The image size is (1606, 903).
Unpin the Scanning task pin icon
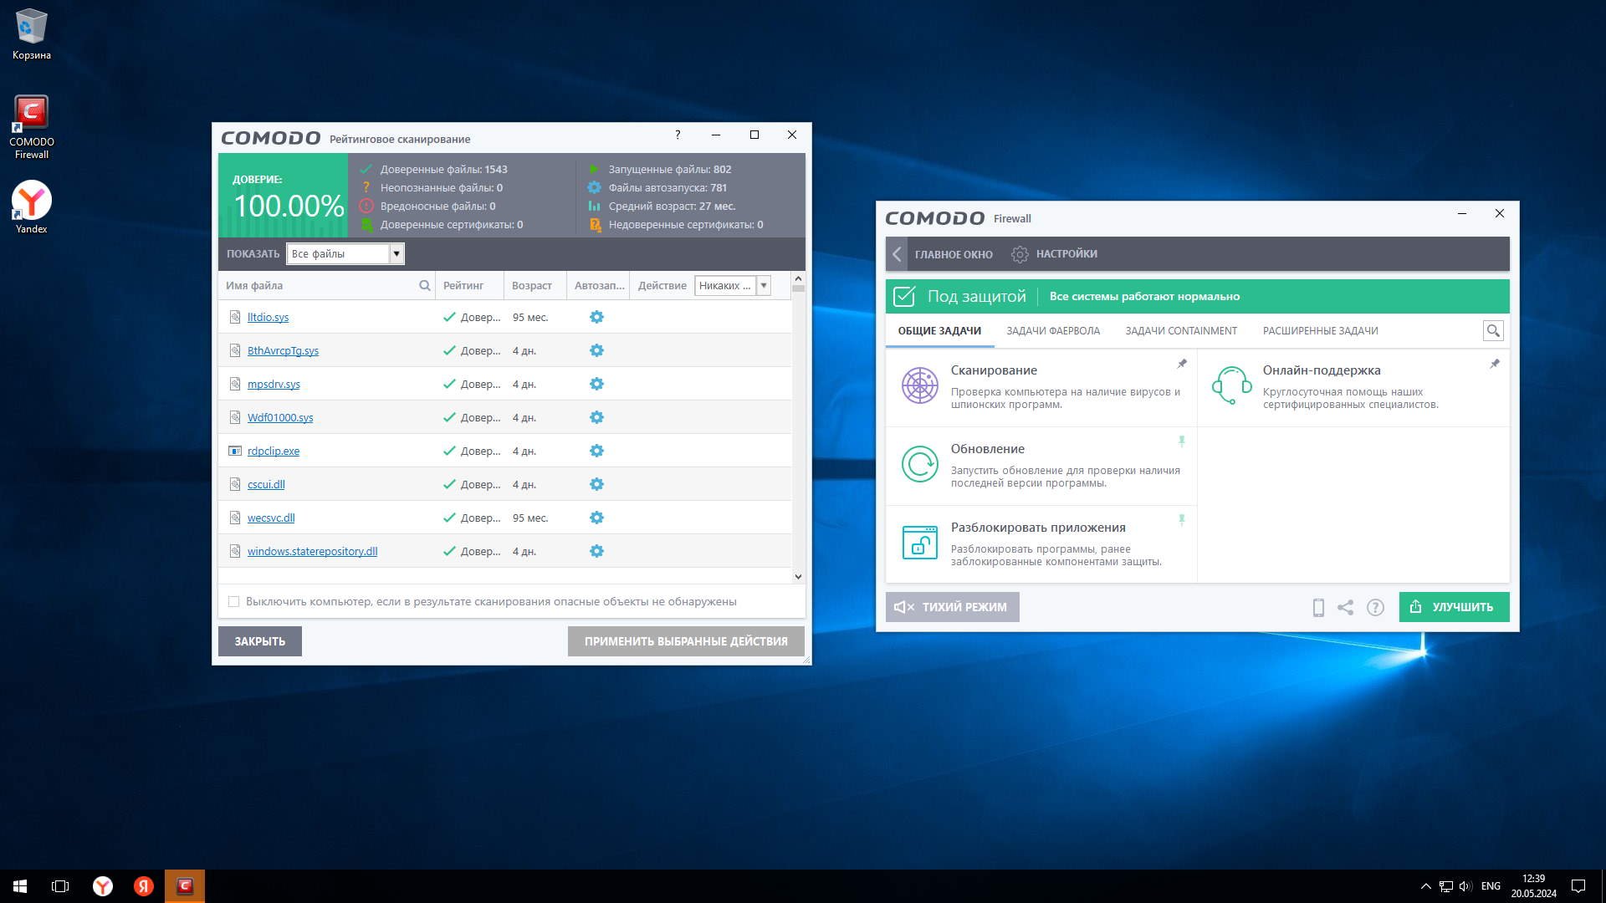tap(1182, 364)
